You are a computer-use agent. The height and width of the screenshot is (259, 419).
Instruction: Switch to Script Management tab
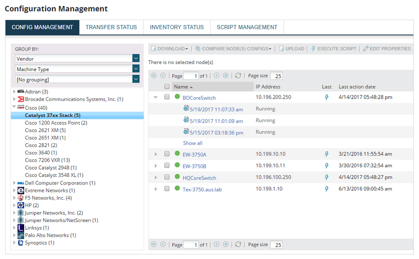(247, 27)
